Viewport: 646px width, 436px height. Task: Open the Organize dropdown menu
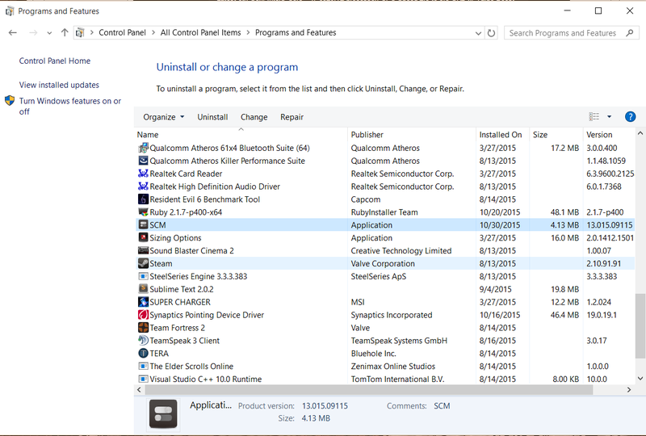coord(164,117)
